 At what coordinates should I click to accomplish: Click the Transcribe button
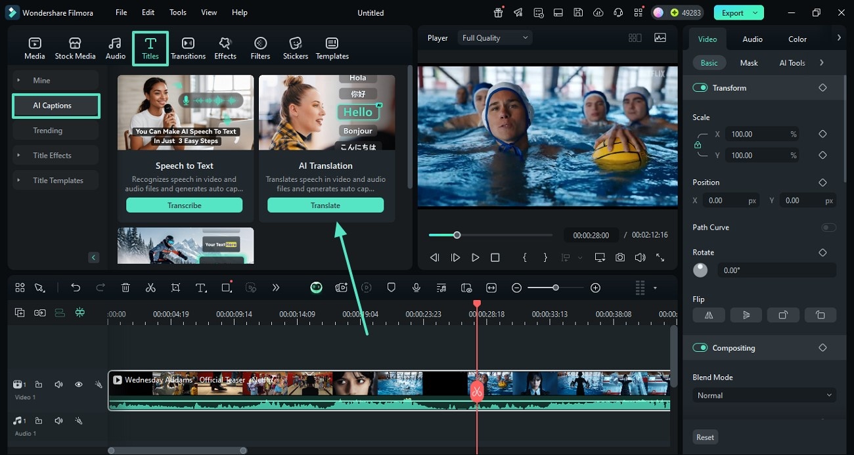click(x=185, y=206)
